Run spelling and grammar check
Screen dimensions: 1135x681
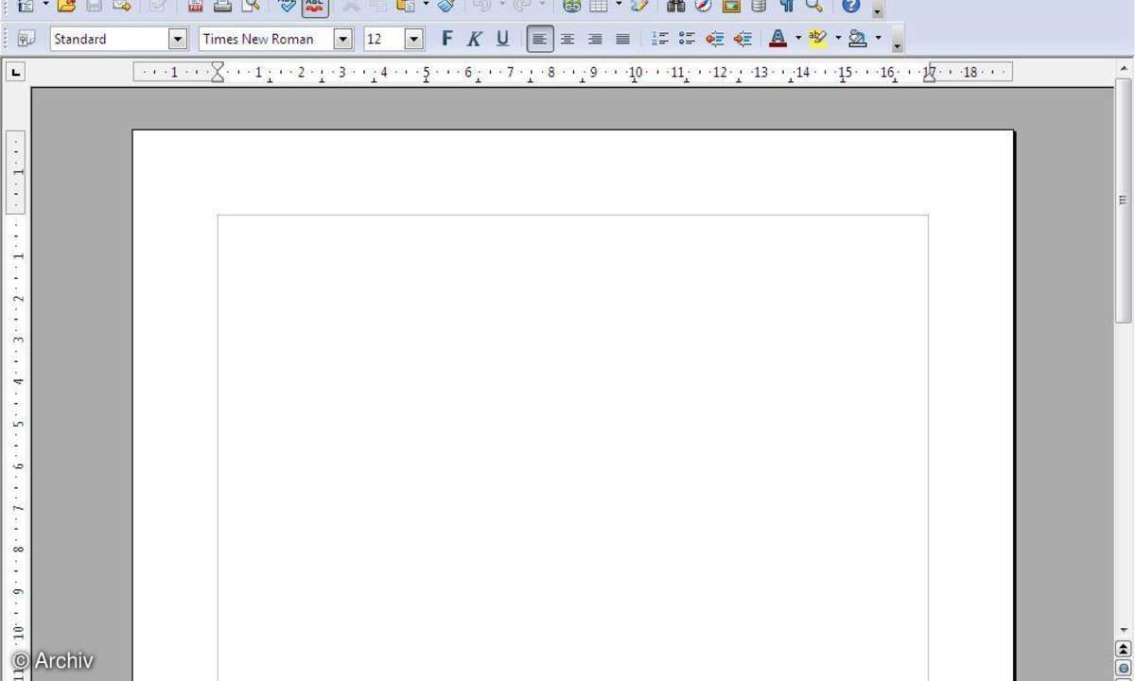click(288, 6)
